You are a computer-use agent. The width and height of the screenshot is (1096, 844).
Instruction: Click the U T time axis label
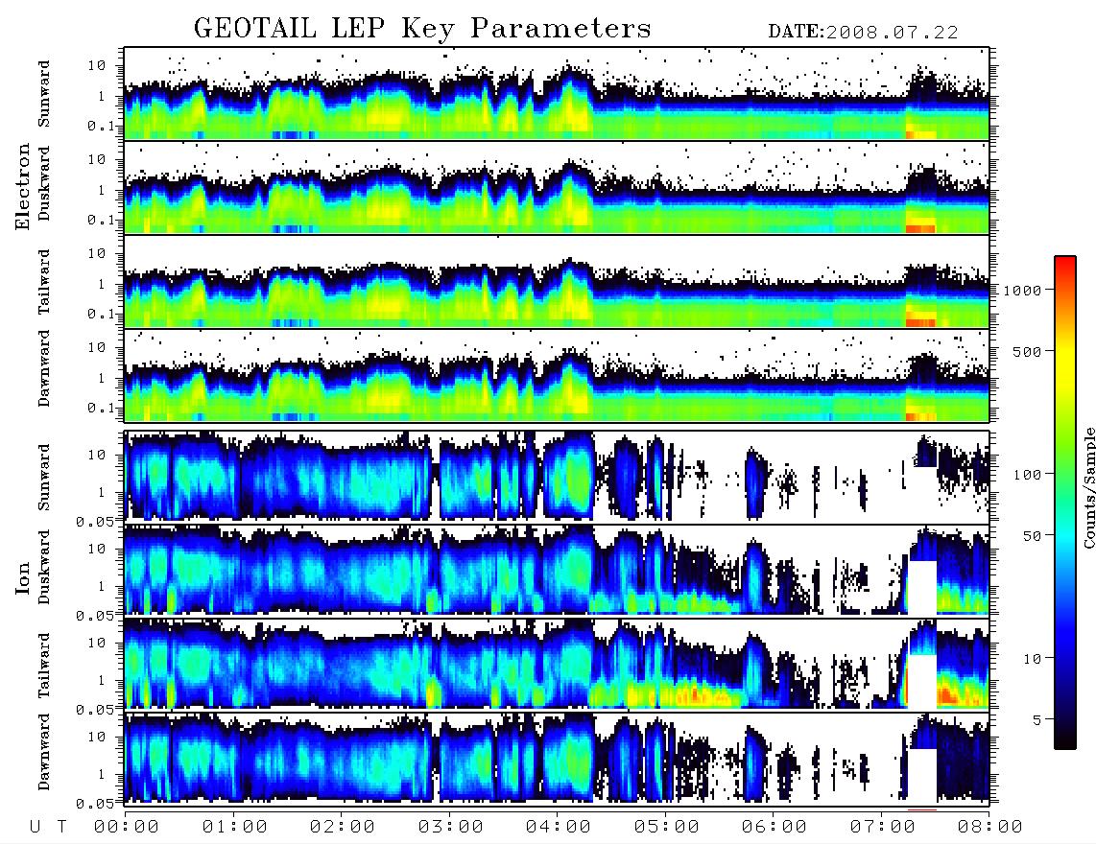click(x=48, y=827)
